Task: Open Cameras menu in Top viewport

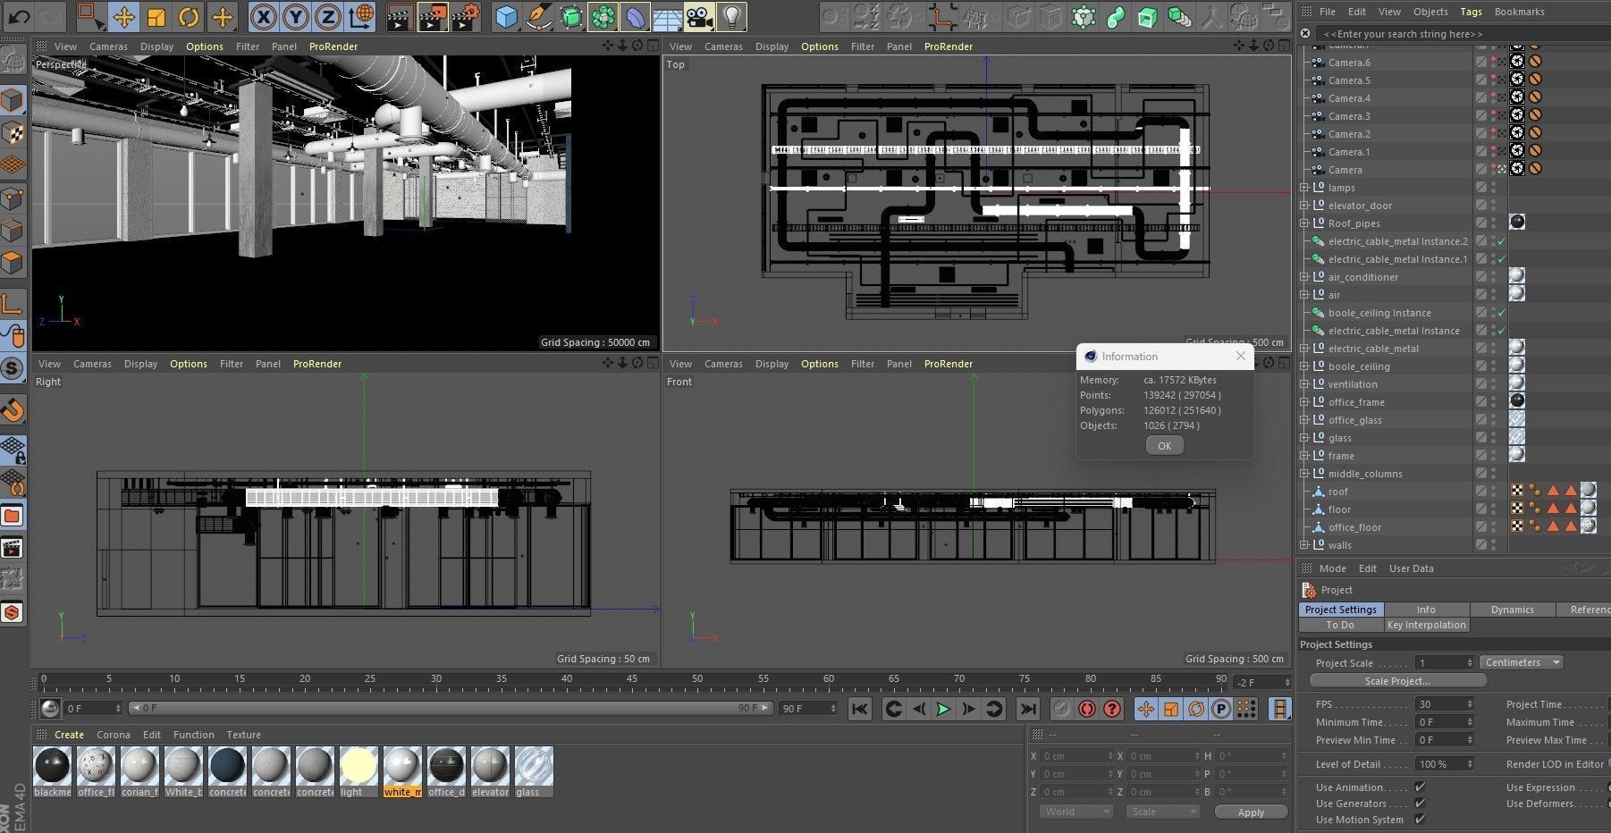Action: point(723,46)
